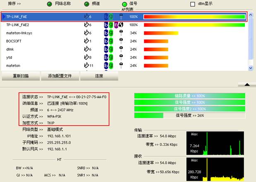Click the channel icon for TP-LINK_FAE
The height and width of the screenshot is (182, 256).
click(x=86, y=17)
